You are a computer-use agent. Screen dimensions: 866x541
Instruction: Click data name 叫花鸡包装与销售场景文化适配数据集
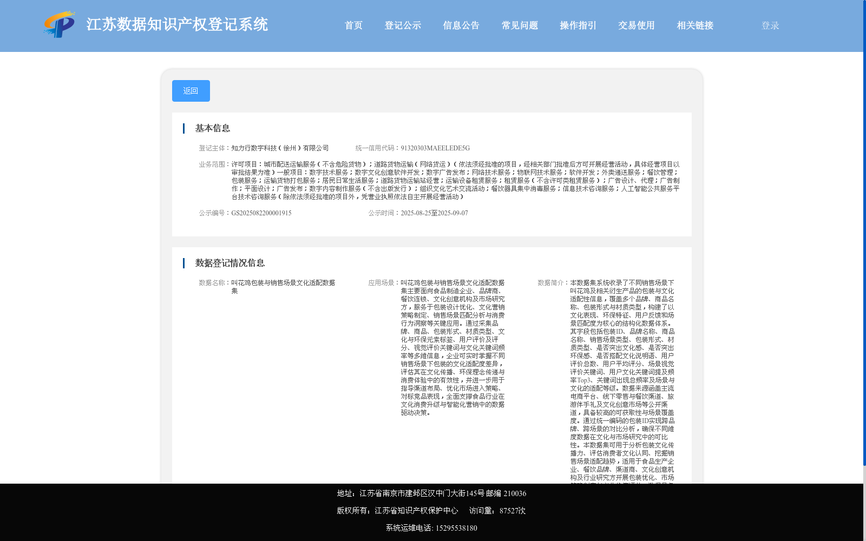click(x=283, y=287)
